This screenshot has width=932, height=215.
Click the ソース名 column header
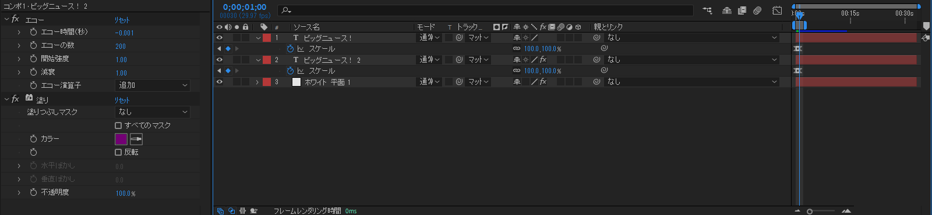(x=306, y=27)
